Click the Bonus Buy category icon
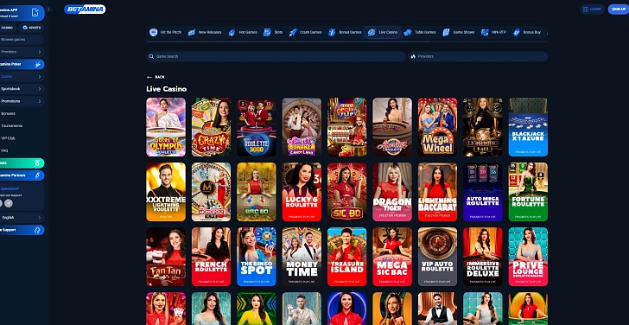 click(x=517, y=32)
